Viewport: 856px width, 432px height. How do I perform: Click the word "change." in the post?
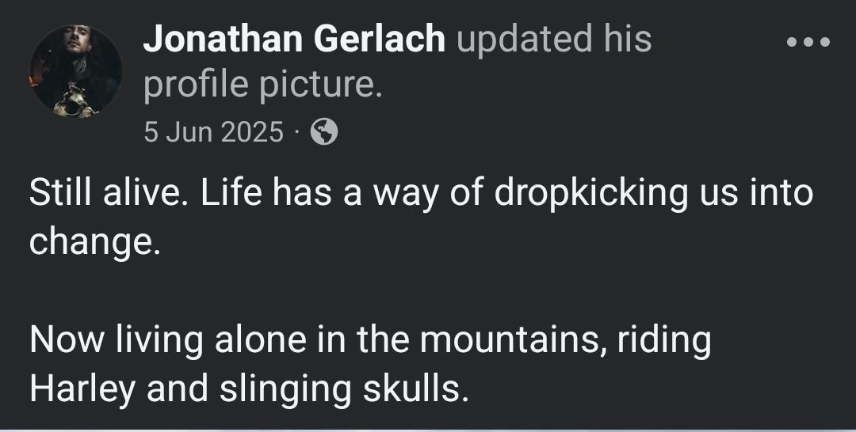coord(94,241)
